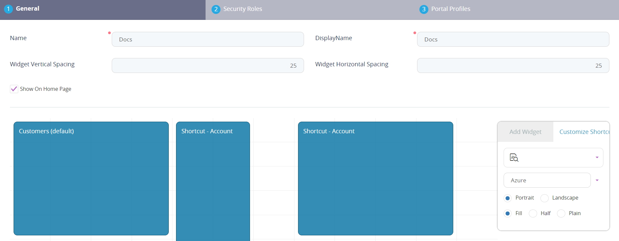Switch to the Security Roles tab
Screen dimensions: 619x241
tap(242, 9)
